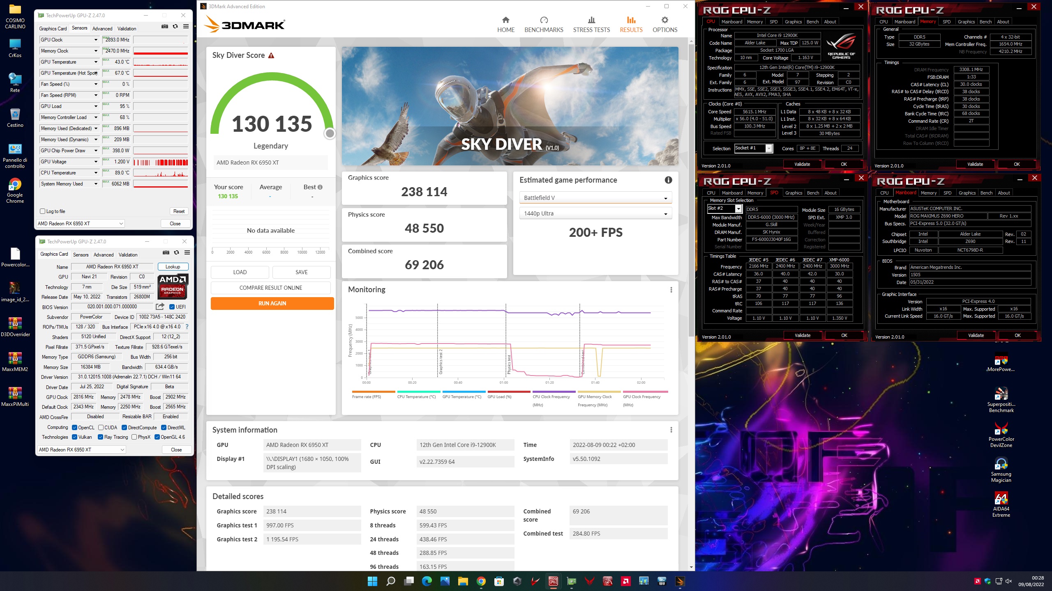Click the BIOS export share icon in GPU-Z
This screenshot has width=1052, height=591.
160,307
